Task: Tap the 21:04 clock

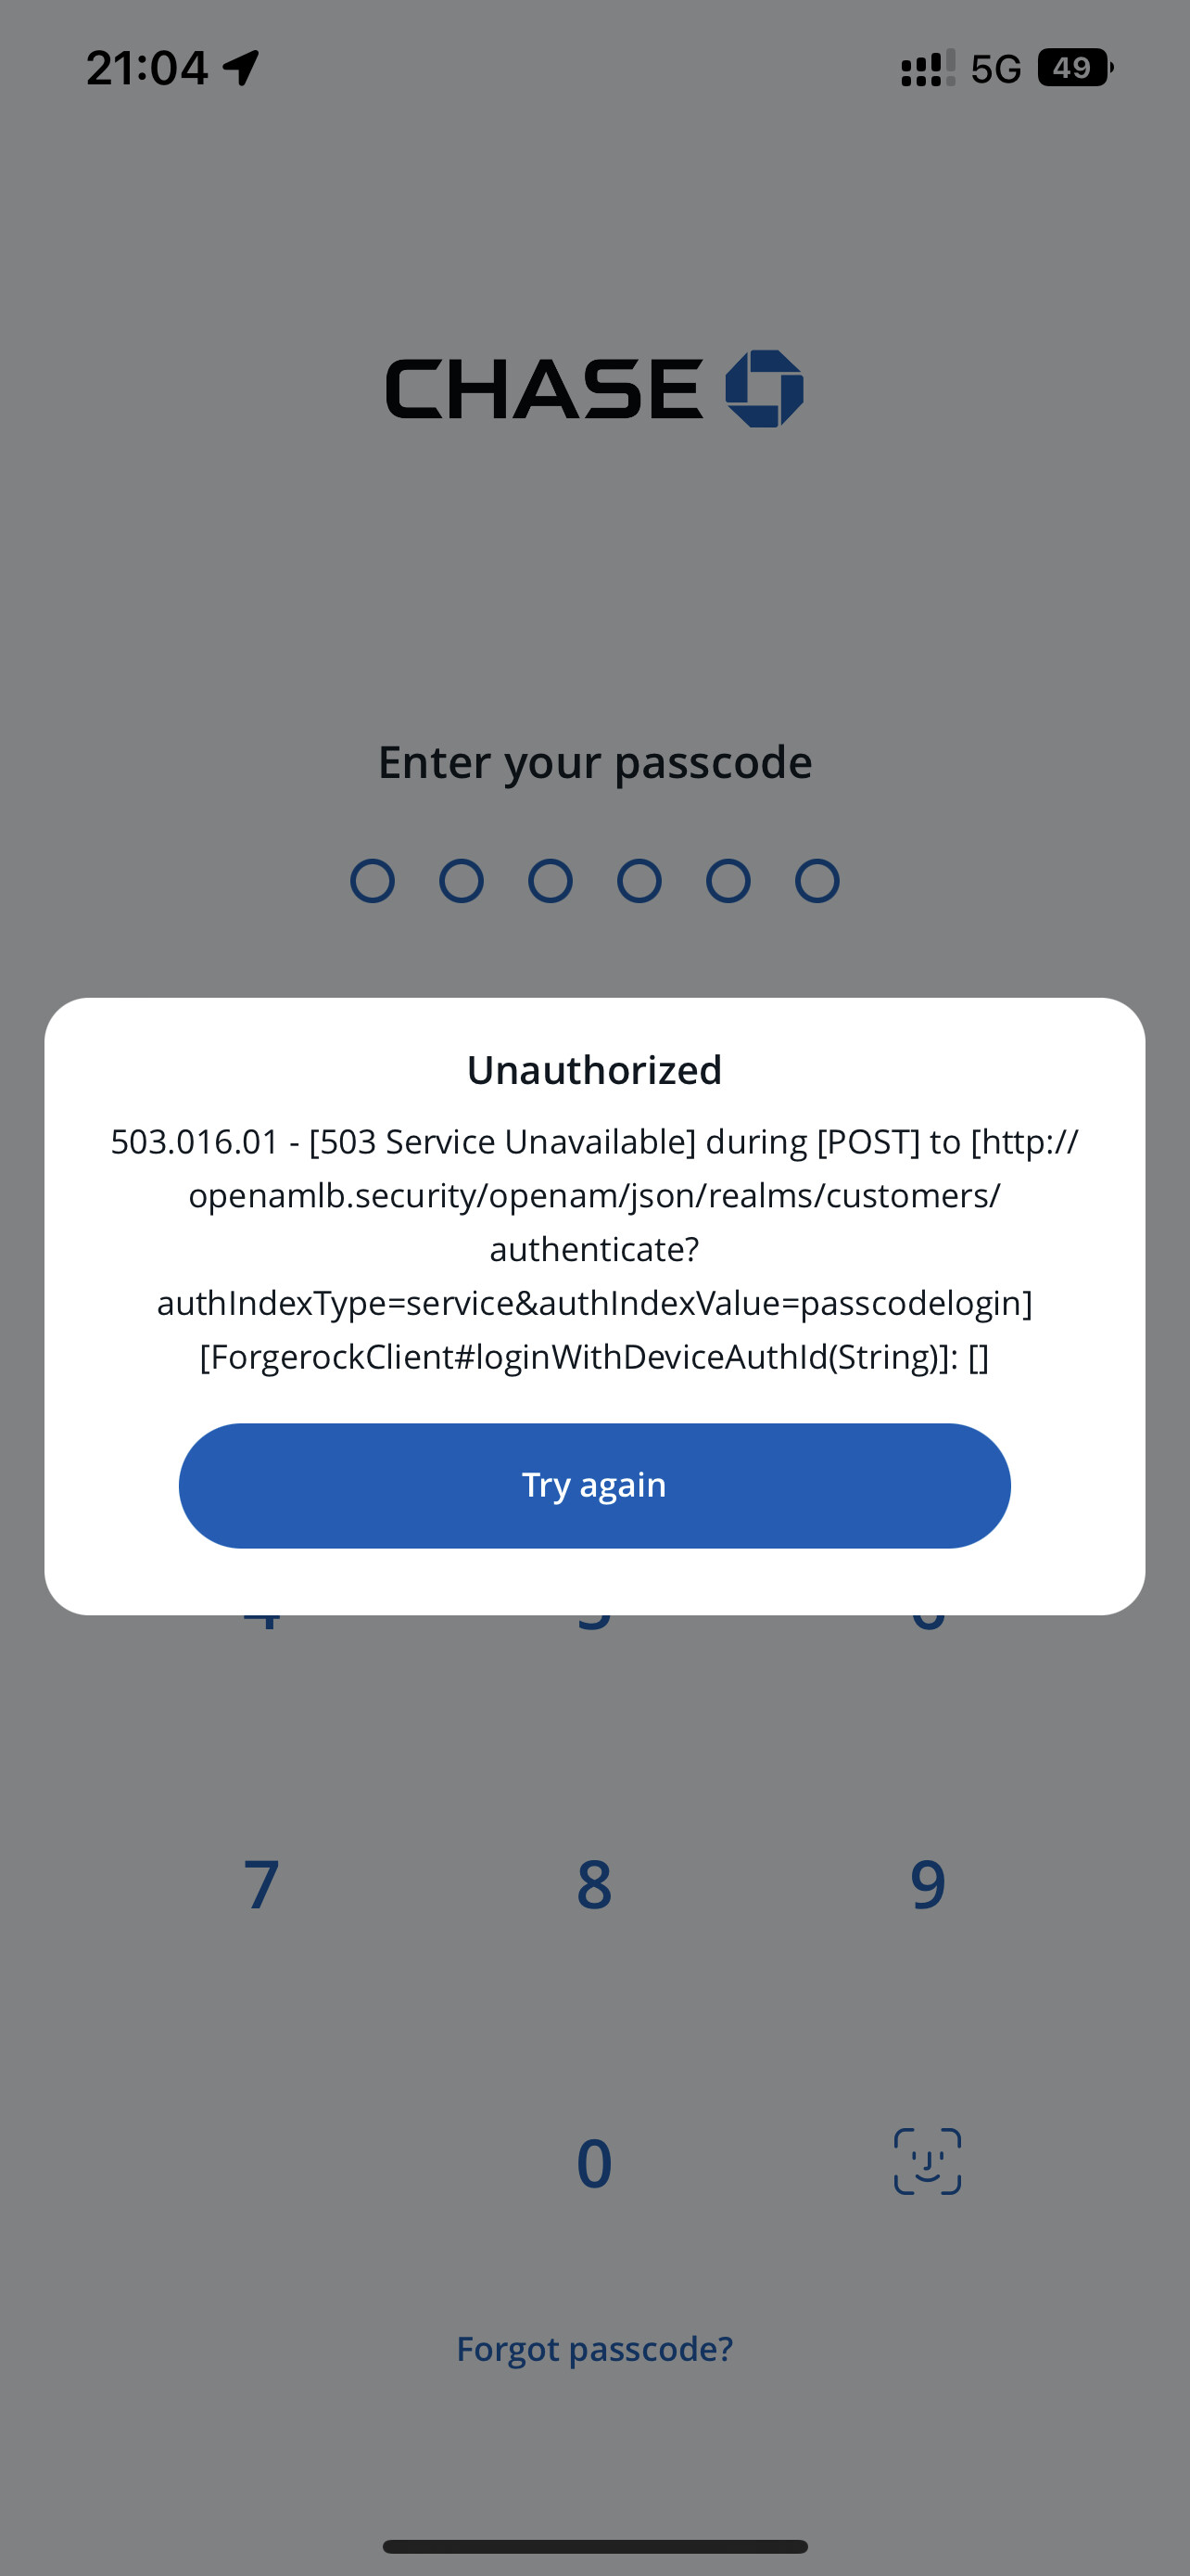Action: (x=146, y=68)
